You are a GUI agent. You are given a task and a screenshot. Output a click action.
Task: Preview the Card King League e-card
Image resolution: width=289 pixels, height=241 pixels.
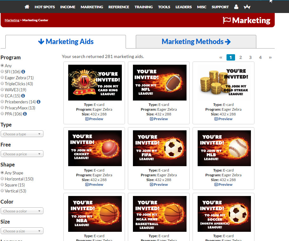click(94, 119)
